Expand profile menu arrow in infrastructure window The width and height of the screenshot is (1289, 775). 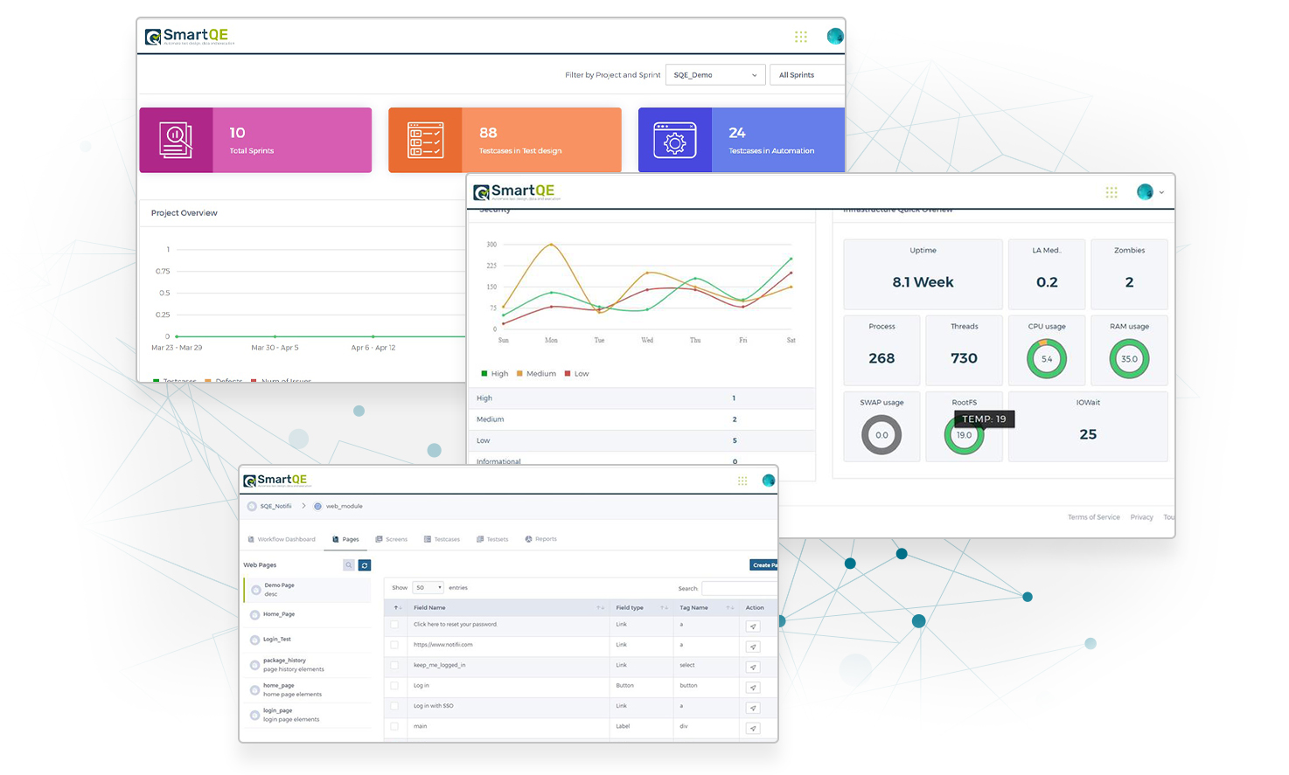coord(1161,193)
